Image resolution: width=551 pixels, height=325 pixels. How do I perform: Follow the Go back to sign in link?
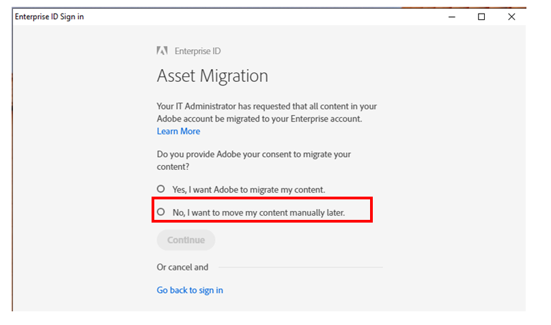point(190,290)
